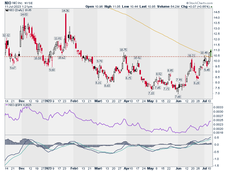Click the 'Chg +0.07 (+0.65%)' header value
Viewport: 228px width, 171px height.
pos(196,6)
